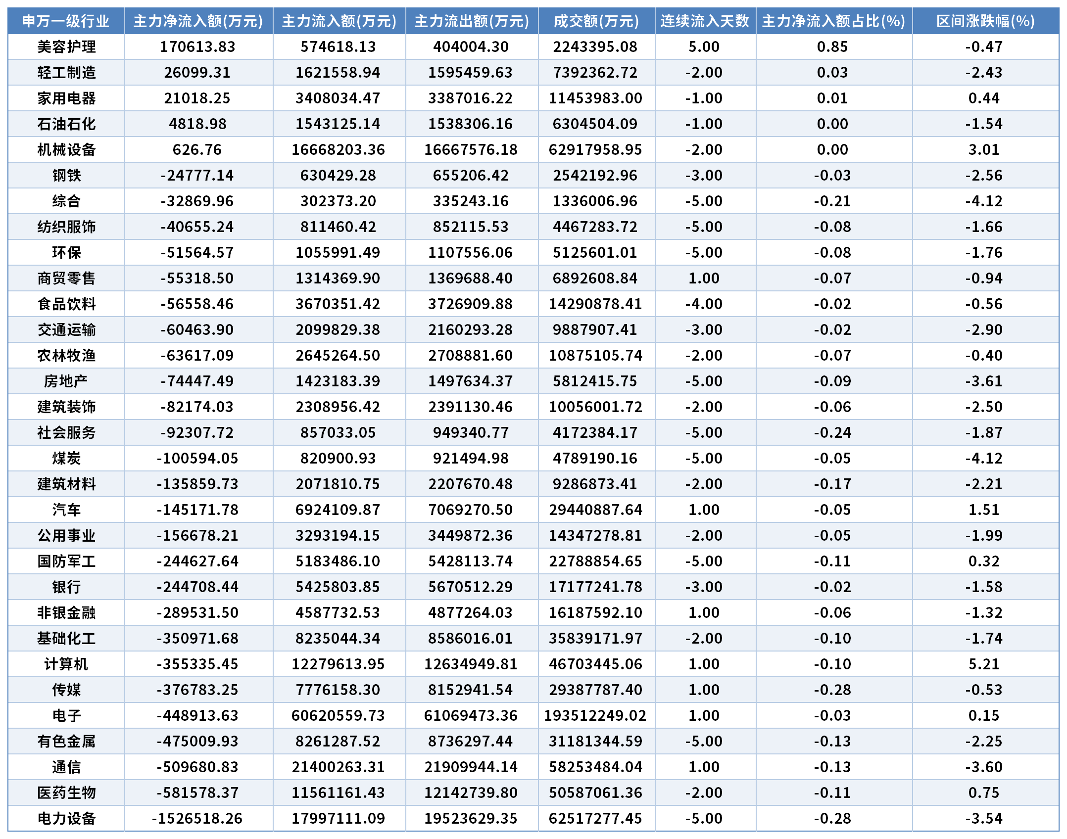Click the 建筑装饰 industry name
This screenshot has width=1067, height=839.
tap(66, 407)
